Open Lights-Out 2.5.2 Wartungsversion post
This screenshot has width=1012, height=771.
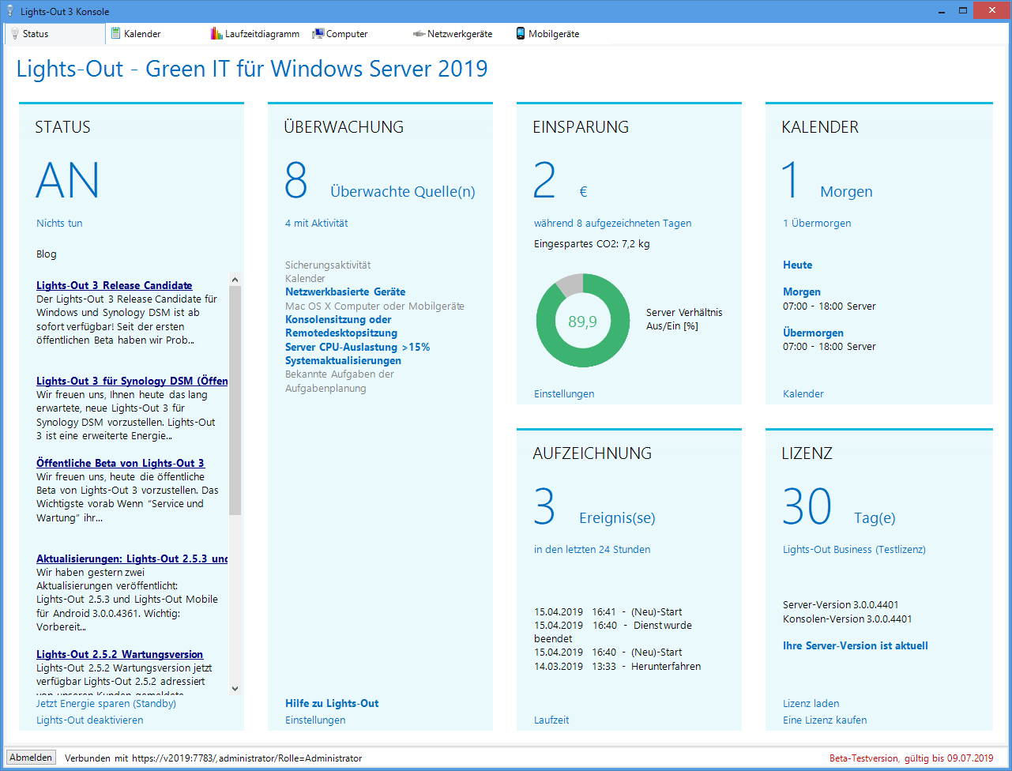120,654
